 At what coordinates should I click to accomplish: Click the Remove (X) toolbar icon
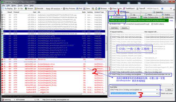15,9
